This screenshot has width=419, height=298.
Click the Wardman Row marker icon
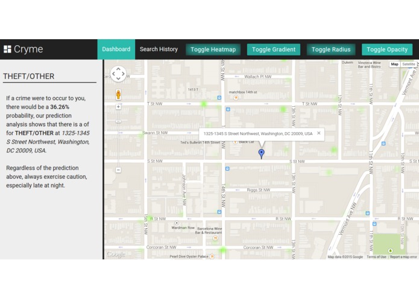coord(177,223)
